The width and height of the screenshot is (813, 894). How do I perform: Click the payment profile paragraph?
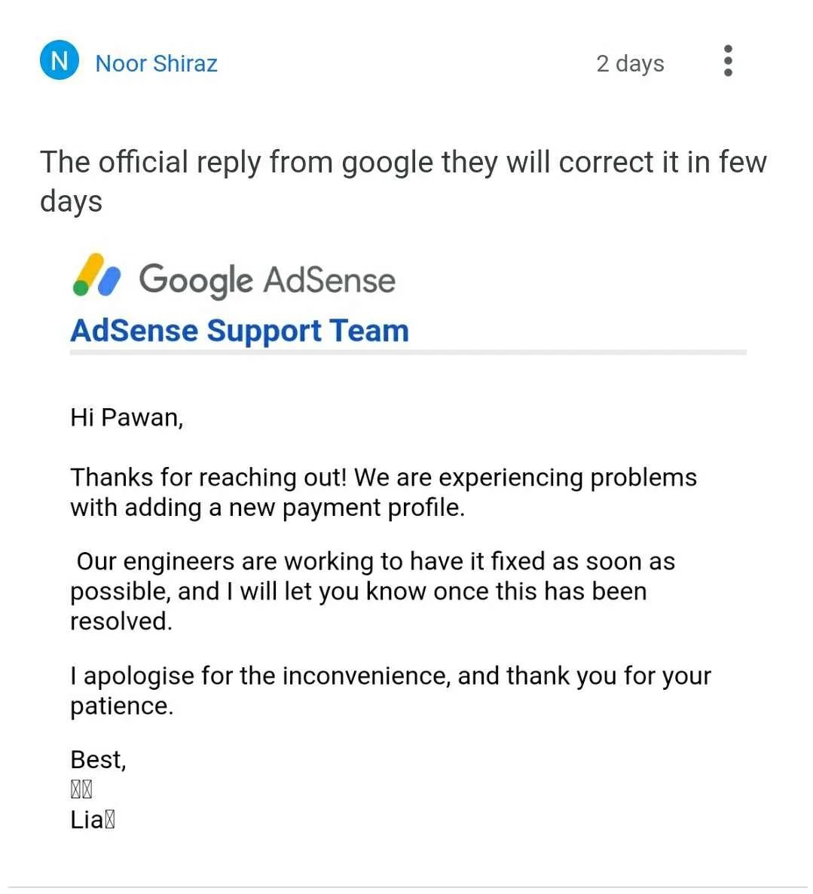coord(383,492)
